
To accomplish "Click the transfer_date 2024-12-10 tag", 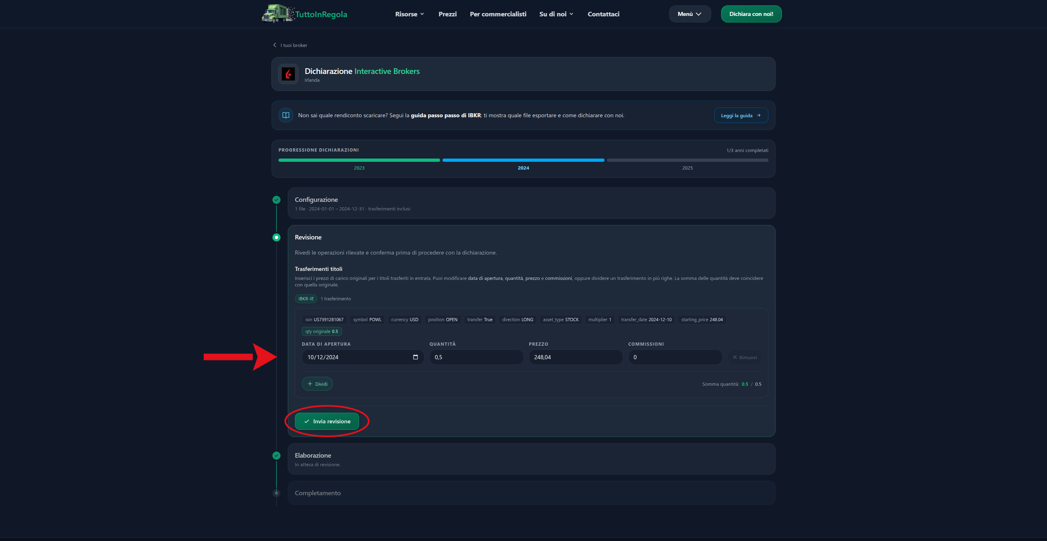I will (x=646, y=320).
